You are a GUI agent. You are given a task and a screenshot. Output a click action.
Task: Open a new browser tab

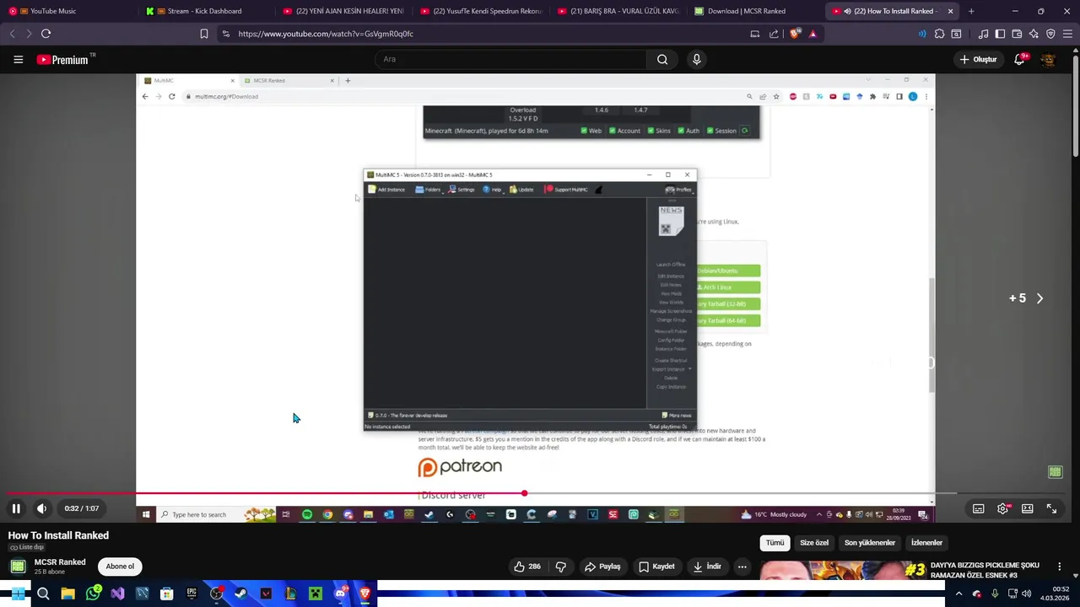971,11
